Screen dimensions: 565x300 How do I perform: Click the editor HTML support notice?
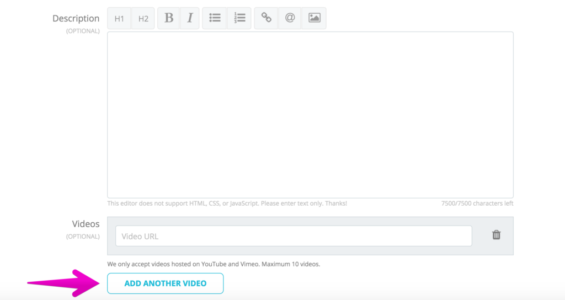227,203
